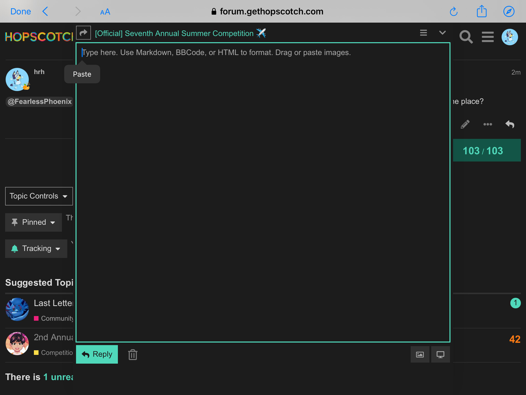Image resolution: width=526 pixels, height=395 pixels.
Task: Open the Pinned dropdown
Action: (33, 222)
